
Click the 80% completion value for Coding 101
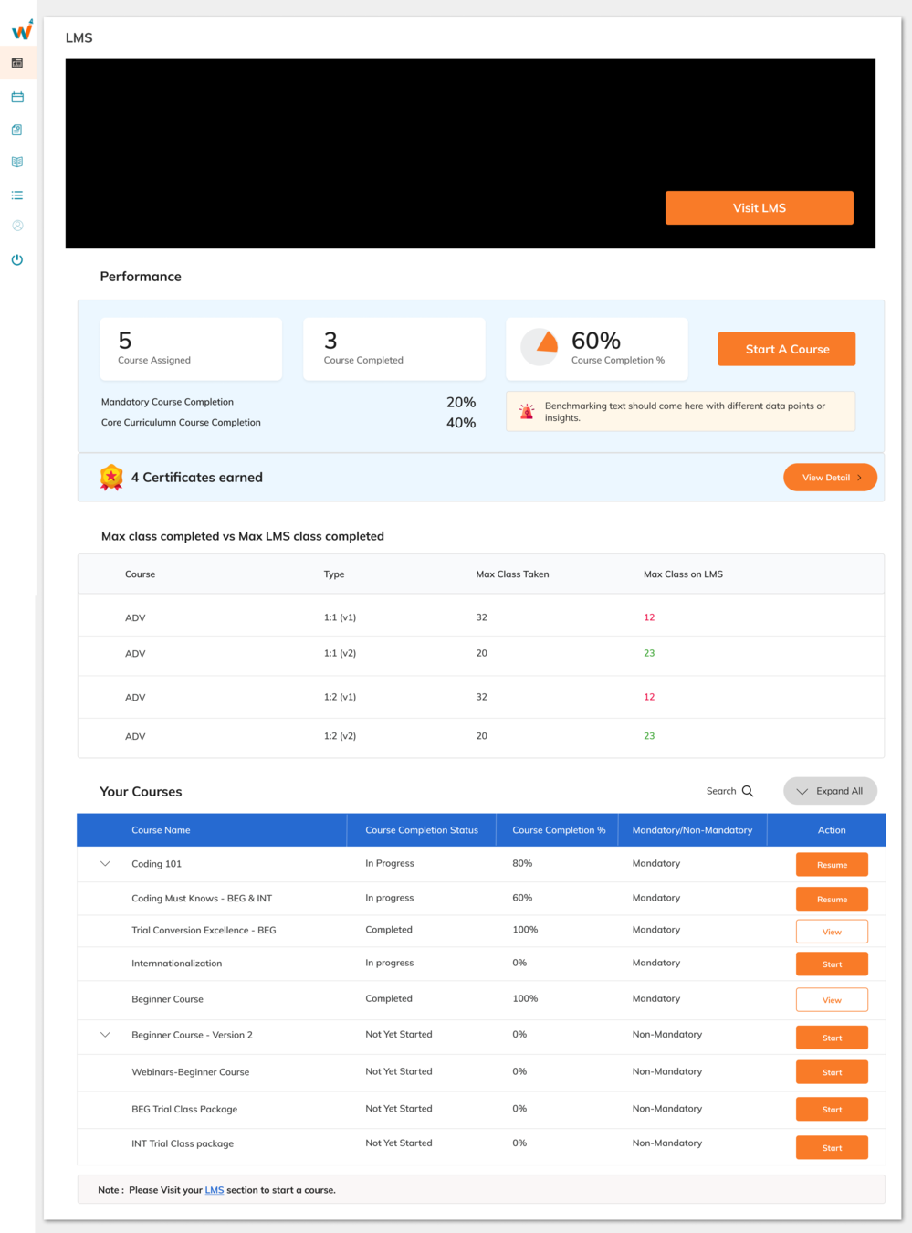click(522, 863)
